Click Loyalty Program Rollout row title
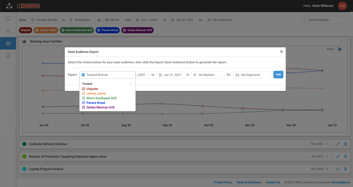The height and width of the screenshot is (187, 353). (x=46, y=169)
